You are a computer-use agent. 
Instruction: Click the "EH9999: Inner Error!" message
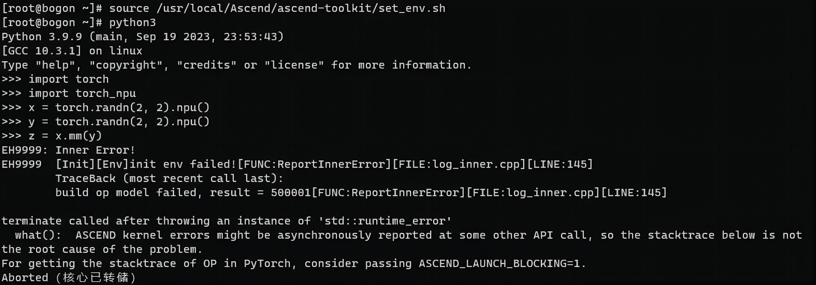click(x=68, y=150)
